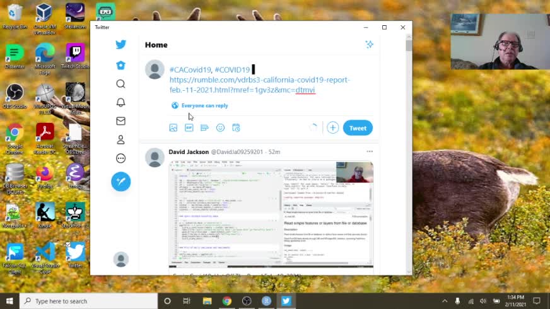Open the Messages envelope icon
Viewport: 550px width, 309px height.
pyautogui.click(x=120, y=121)
